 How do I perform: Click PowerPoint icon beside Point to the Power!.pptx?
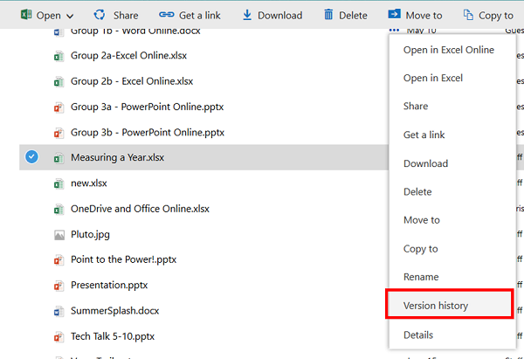pyautogui.click(x=59, y=260)
